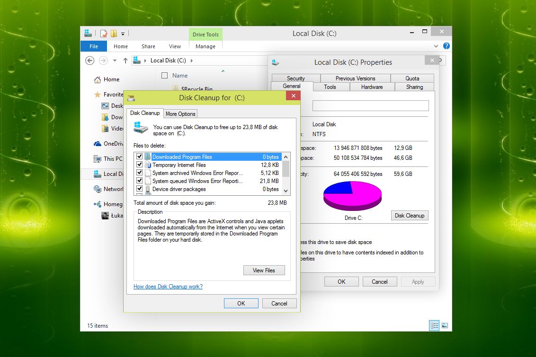Screen dimensions: 536x357
Task: Open the View ribbon tab
Action: click(x=175, y=46)
